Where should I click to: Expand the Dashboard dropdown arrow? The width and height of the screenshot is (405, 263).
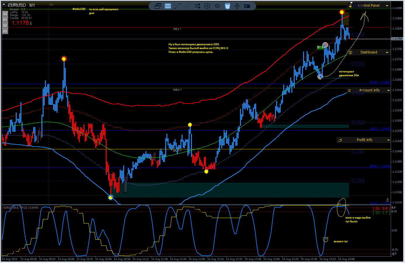coord(387,53)
